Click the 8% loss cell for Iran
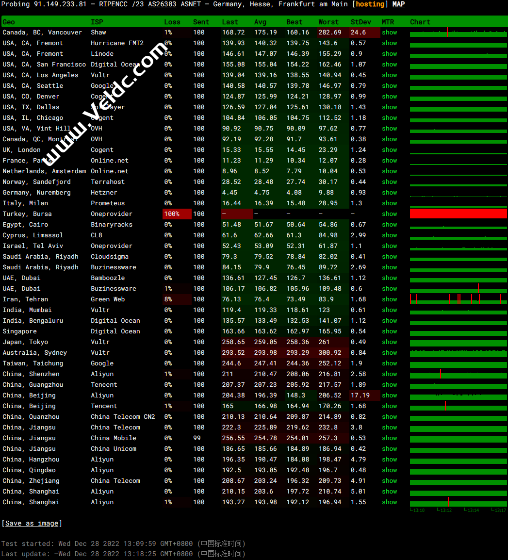The image size is (508, 560). (x=177, y=299)
